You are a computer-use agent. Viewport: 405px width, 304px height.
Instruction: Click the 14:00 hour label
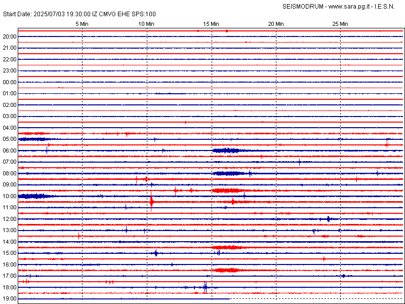click(x=10, y=242)
